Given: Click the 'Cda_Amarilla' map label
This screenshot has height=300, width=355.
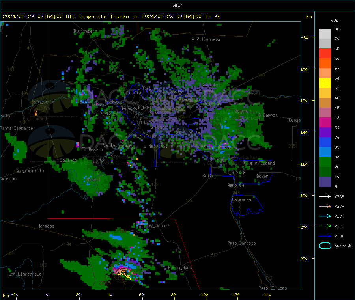Looking at the screenshot, I should click(x=30, y=171).
